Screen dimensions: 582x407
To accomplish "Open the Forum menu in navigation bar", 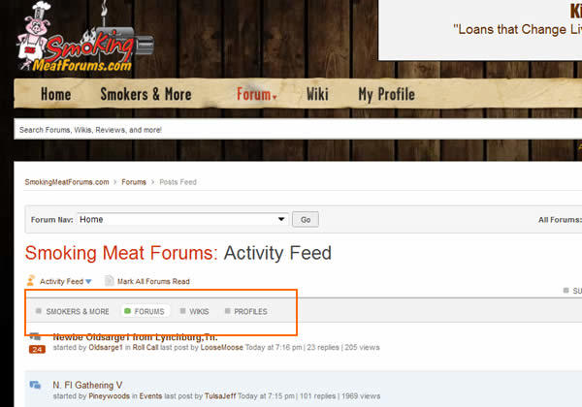I will tap(257, 94).
